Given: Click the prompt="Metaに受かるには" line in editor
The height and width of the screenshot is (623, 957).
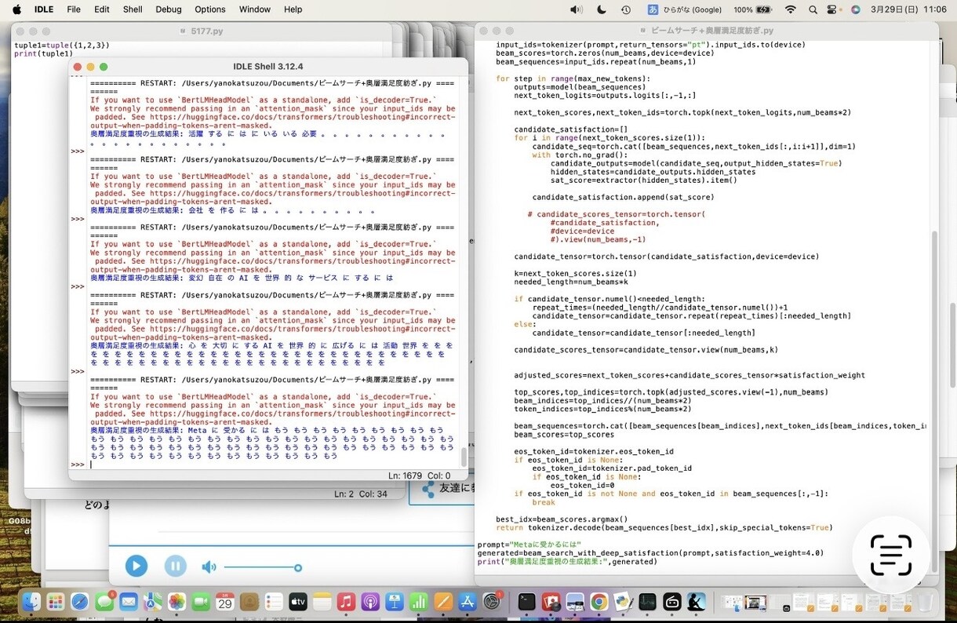Looking at the screenshot, I should (529, 545).
